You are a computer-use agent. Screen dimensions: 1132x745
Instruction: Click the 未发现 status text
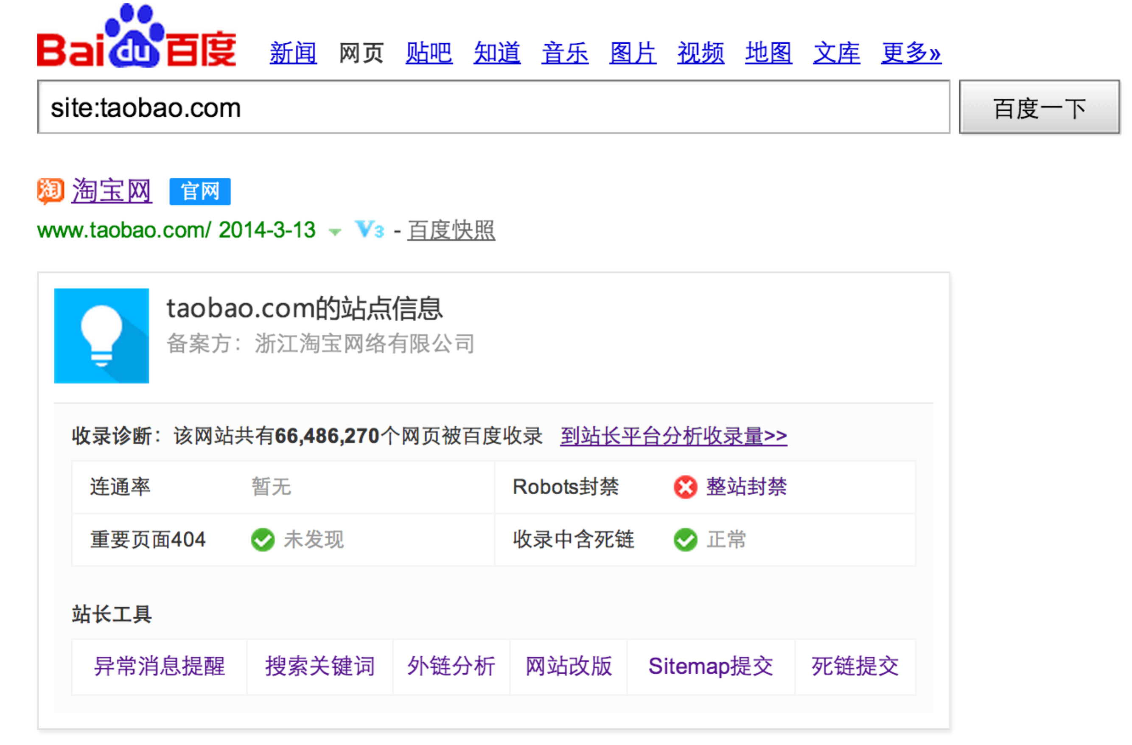pyautogui.click(x=314, y=540)
